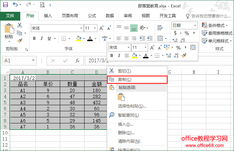234x151 pixels.
Task: Click the Insert Function fx button
Action: (77, 61)
